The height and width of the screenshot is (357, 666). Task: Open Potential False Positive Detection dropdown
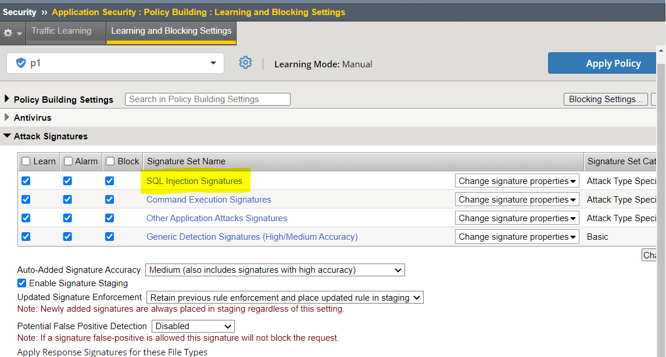point(193,326)
